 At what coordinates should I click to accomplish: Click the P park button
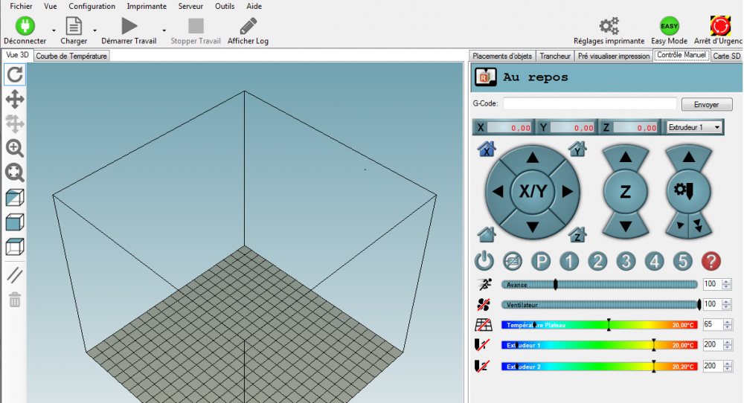pos(541,261)
